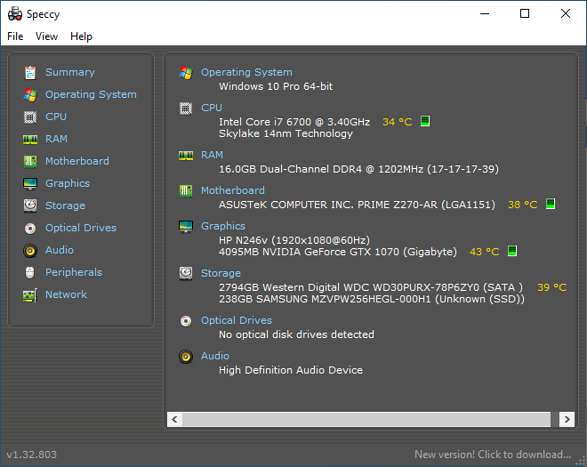Click the Storage heading link in summary
The height and width of the screenshot is (467, 587).
(221, 273)
